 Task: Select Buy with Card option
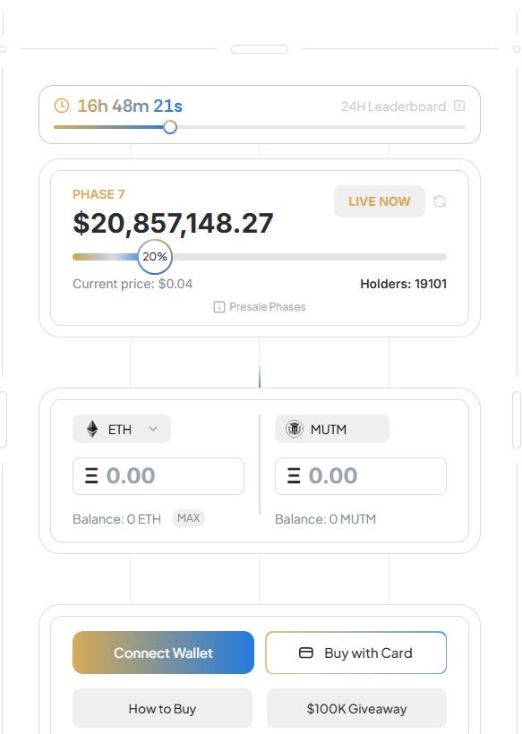[355, 653]
